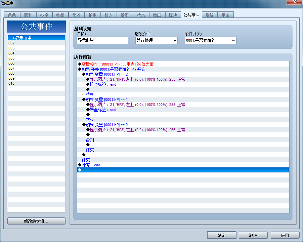This screenshot has width=303, height=242.
Task: Open the 护甲 tab
Action: click(x=93, y=15)
